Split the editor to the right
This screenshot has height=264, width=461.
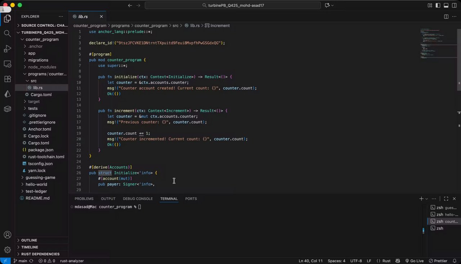(446, 17)
